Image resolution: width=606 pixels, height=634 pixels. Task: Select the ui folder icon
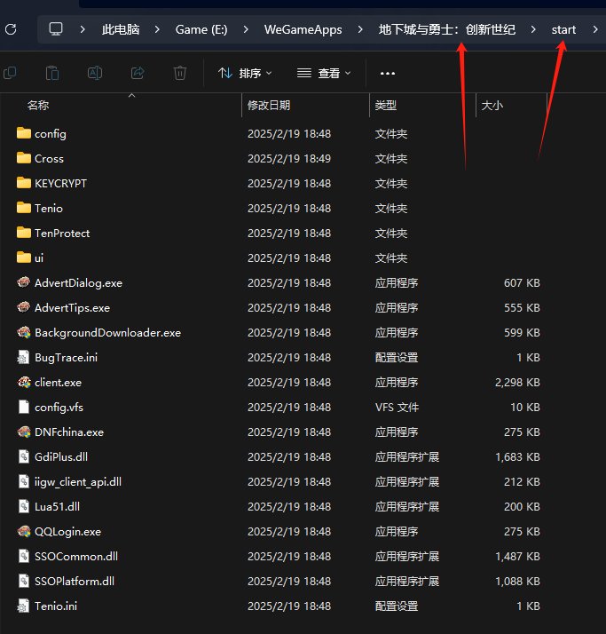pos(24,258)
